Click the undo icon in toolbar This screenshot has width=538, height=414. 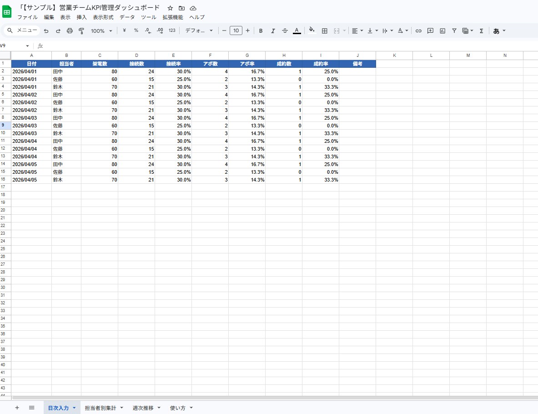coord(46,31)
